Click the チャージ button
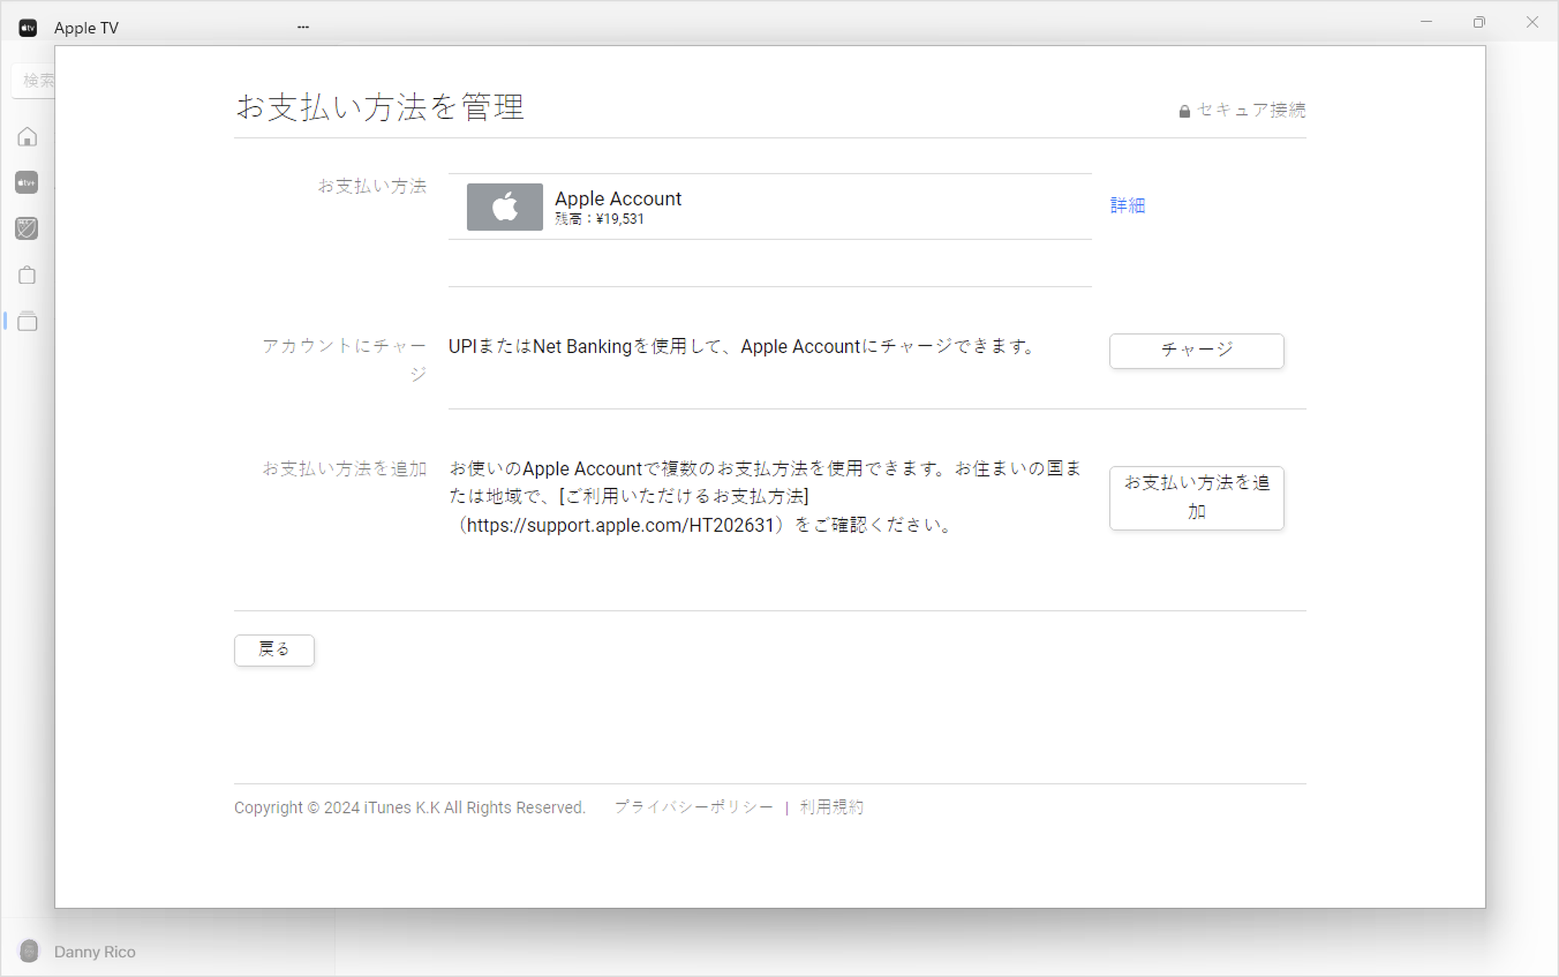The image size is (1559, 977). [x=1196, y=350]
